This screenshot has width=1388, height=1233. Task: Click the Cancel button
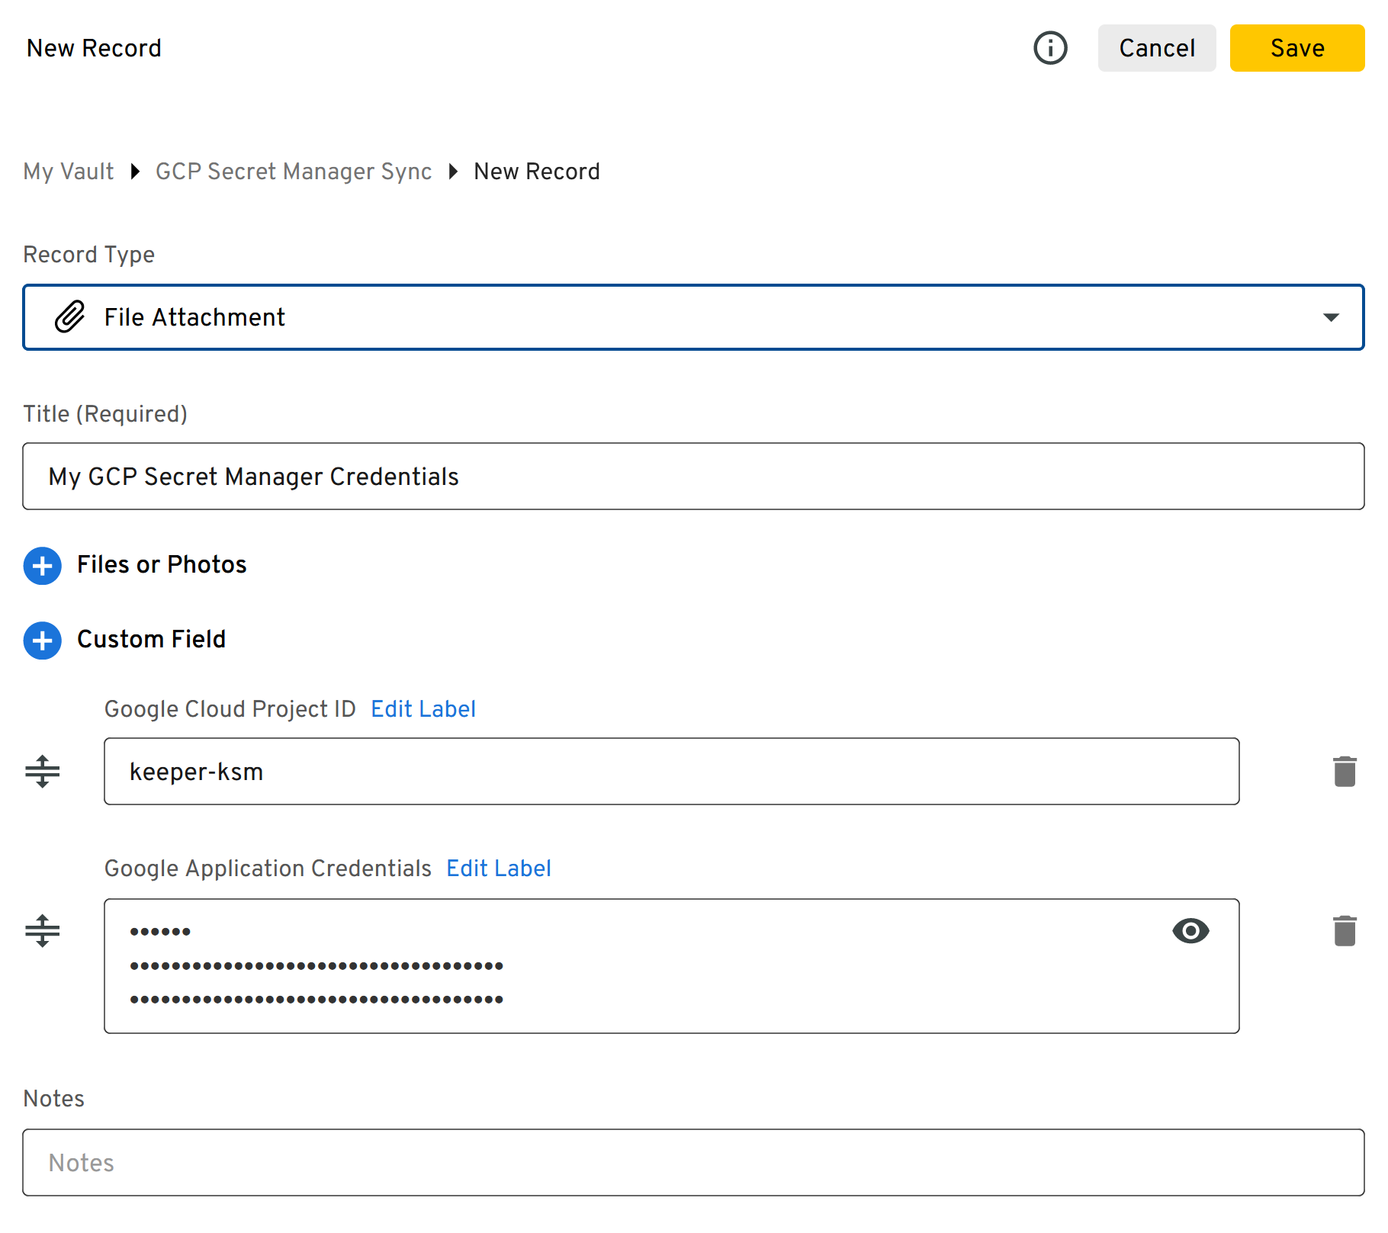tap(1157, 48)
